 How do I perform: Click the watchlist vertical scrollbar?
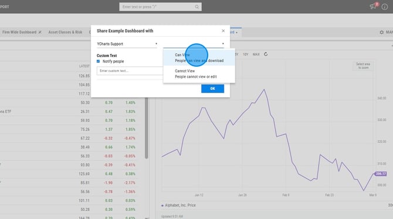(x=147, y=128)
